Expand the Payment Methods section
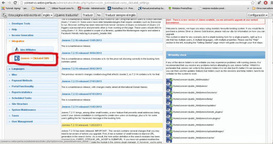Image resolution: width=273 pixels, height=144 pixels. point(32,81)
